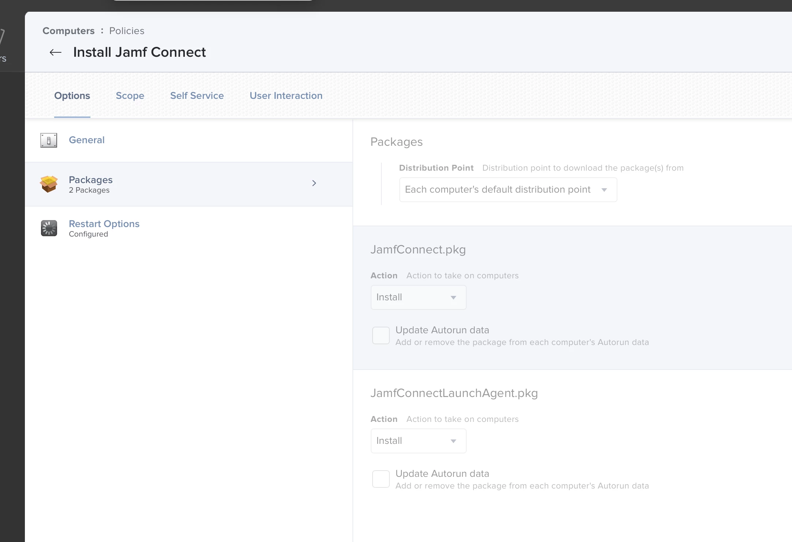
Task: Enable Update Autorun data for JamfConnectLaunchAgent.pkg
Action: (x=381, y=479)
